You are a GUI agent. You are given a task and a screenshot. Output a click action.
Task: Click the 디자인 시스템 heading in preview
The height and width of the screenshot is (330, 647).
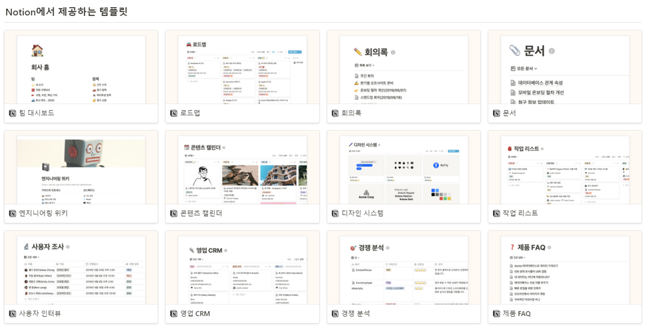(365, 145)
